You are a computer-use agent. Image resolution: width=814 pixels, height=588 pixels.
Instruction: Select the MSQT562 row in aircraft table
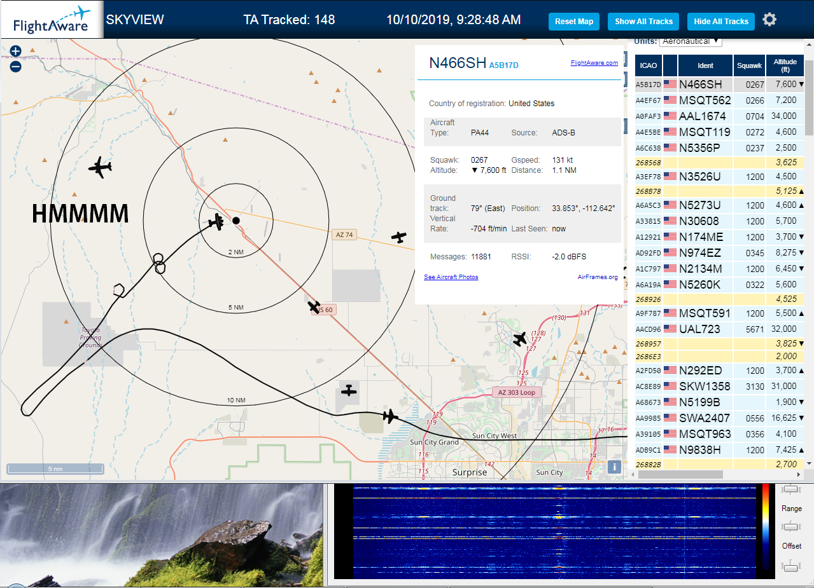719,100
